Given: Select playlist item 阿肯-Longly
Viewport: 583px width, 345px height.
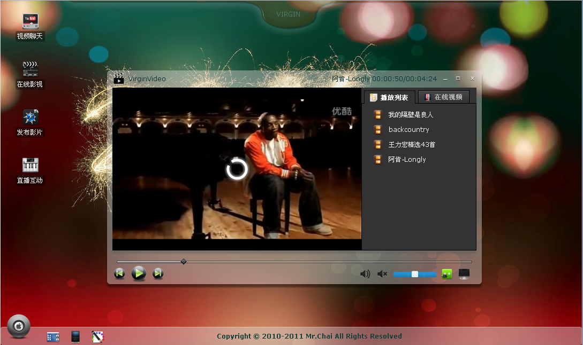Looking at the screenshot, I should coord(407,160).
